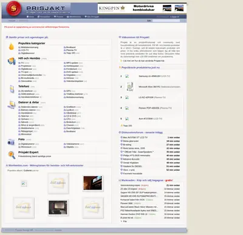Screen dimensions: 243x235
Task: Open the Hifi och Hembio TV icon
Action: [x=12, y=61]
